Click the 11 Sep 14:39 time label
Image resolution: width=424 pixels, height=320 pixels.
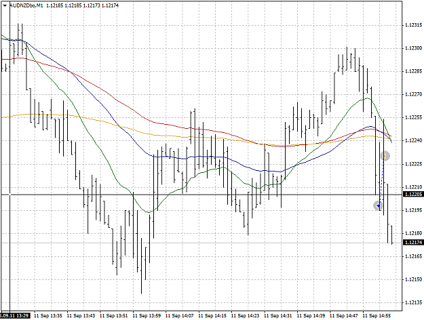(x=311, y=315)
